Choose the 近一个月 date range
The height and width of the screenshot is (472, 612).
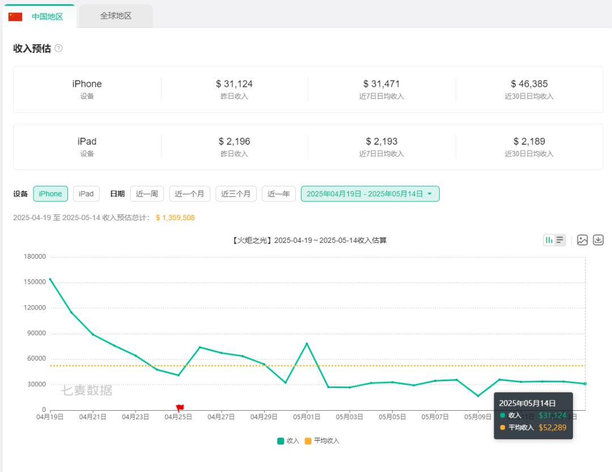[x=189, y=194]
